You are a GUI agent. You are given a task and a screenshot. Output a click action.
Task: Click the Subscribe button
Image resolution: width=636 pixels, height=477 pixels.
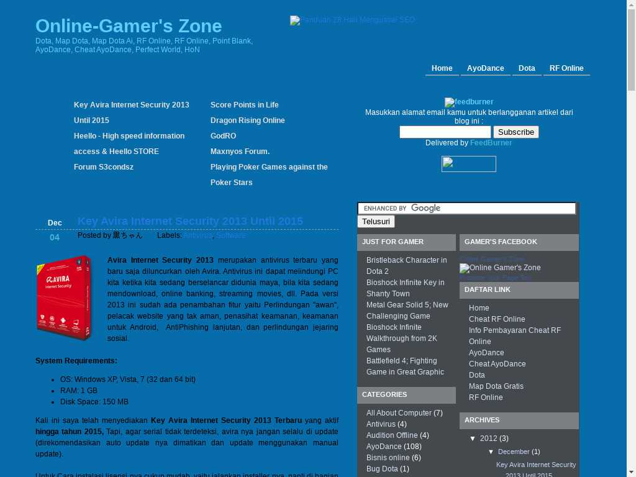[x=516, y=132]
